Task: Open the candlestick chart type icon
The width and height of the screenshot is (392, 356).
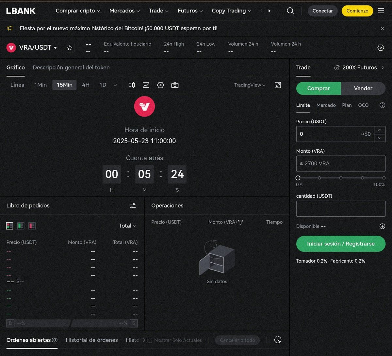Action: click(x=132, y=85)
